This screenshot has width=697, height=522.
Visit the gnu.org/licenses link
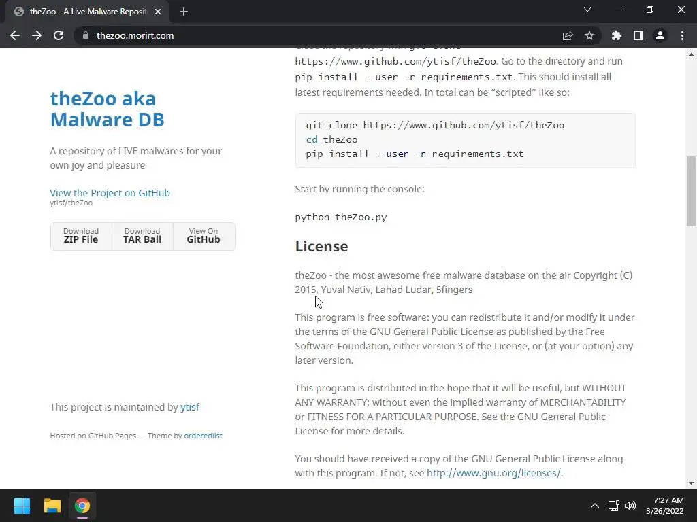tap(493, 473)
